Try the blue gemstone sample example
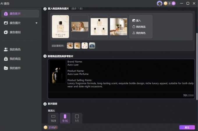 pyautogui.click(x=92, y=46)
